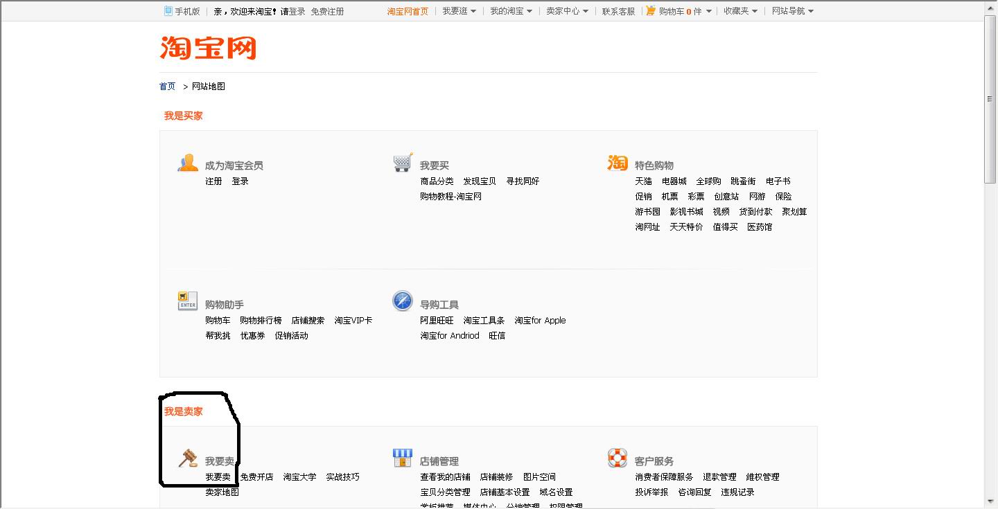The width and height of the screenshot is (998, 509).
Task: Open the 天猫 link
Action: [643, 181]
